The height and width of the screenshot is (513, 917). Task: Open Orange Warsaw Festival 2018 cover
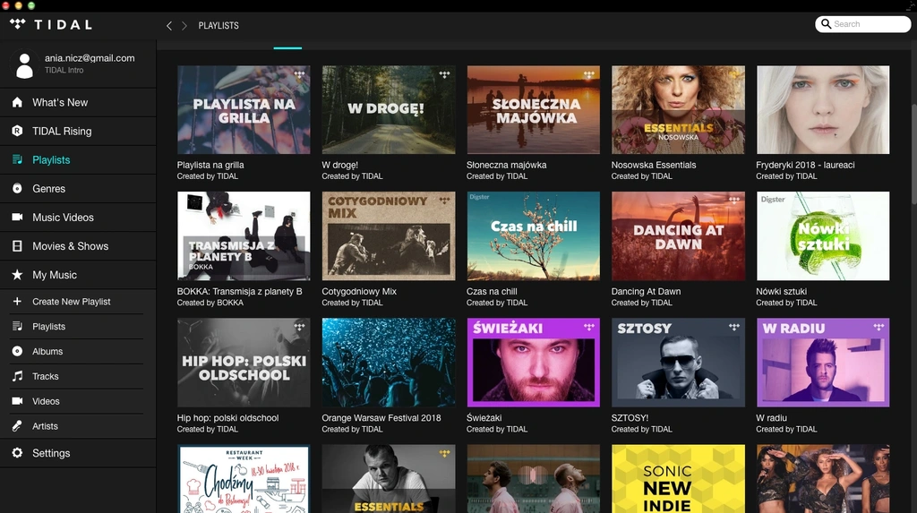click(x=389, y=363)
